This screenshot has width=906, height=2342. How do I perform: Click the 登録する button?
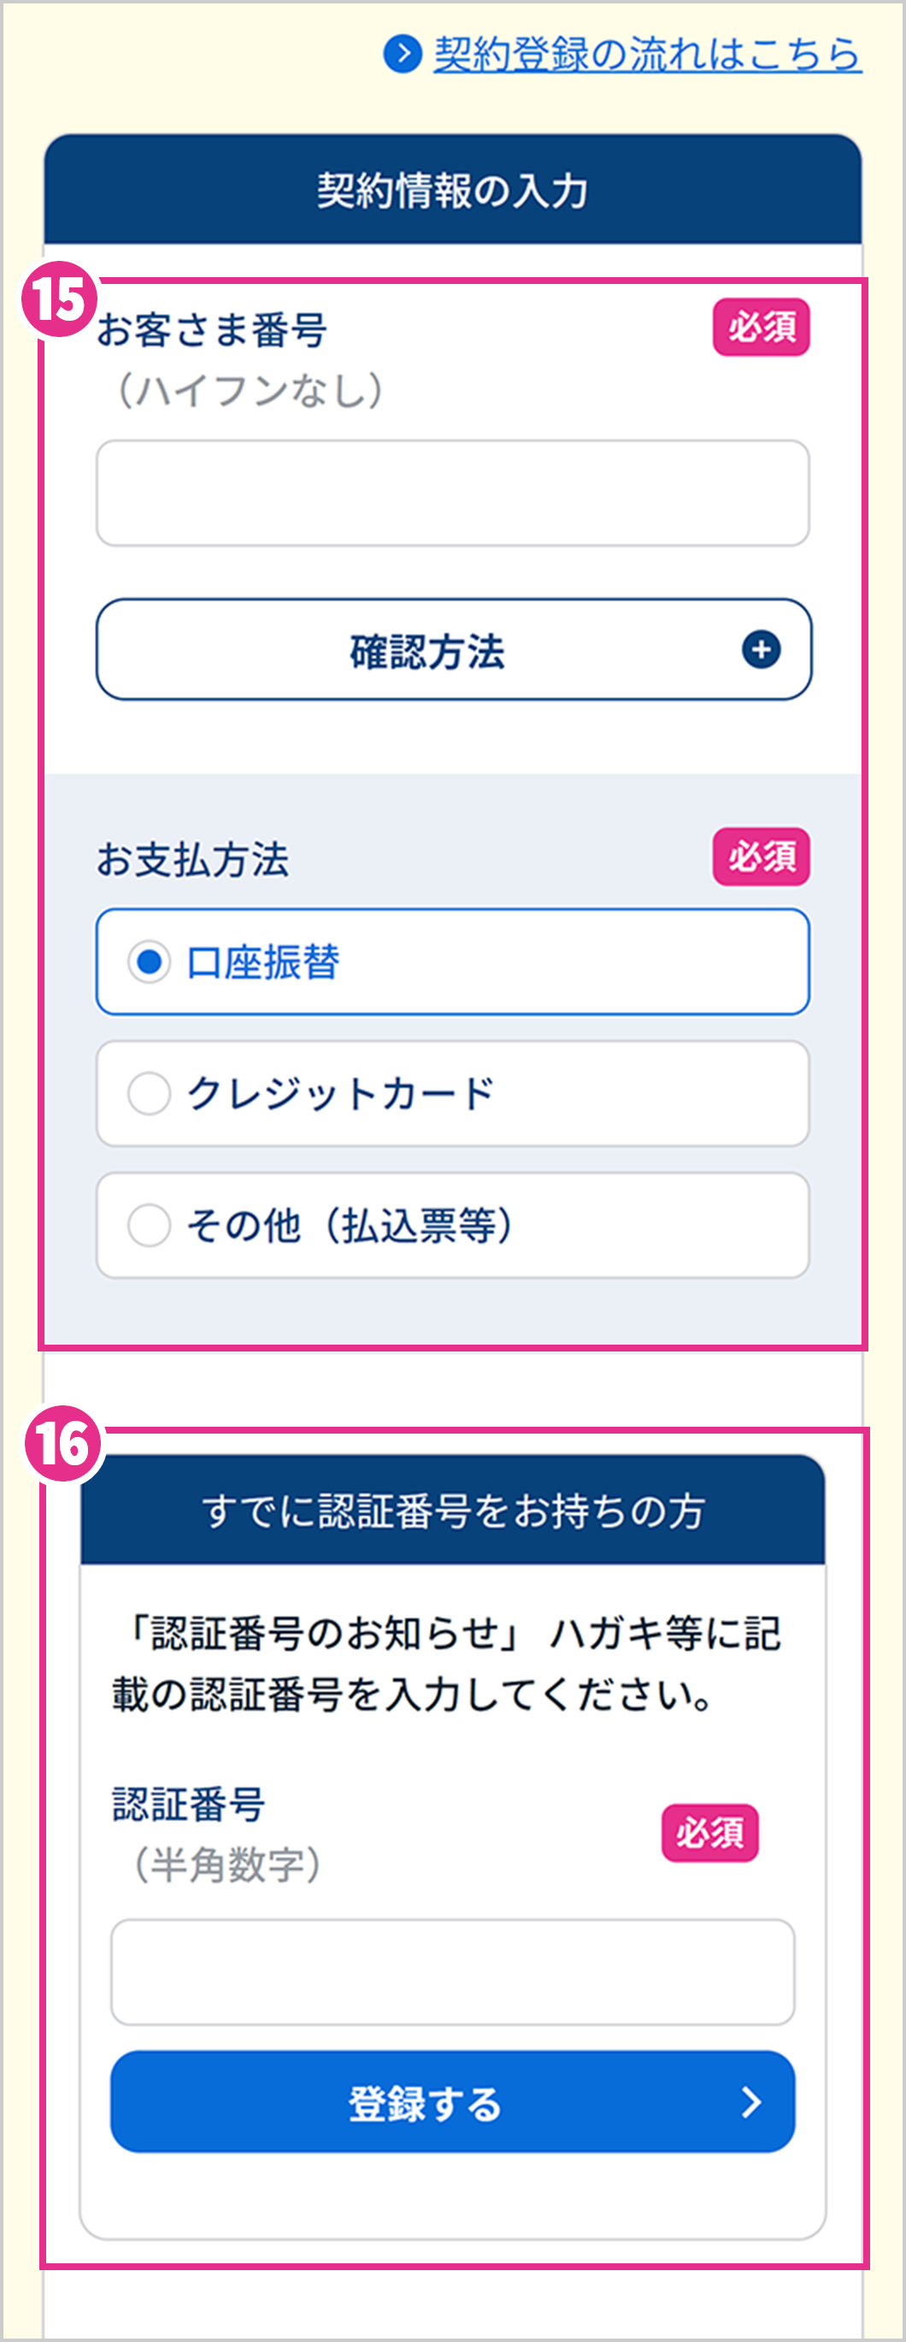(x=452, y=2101)
